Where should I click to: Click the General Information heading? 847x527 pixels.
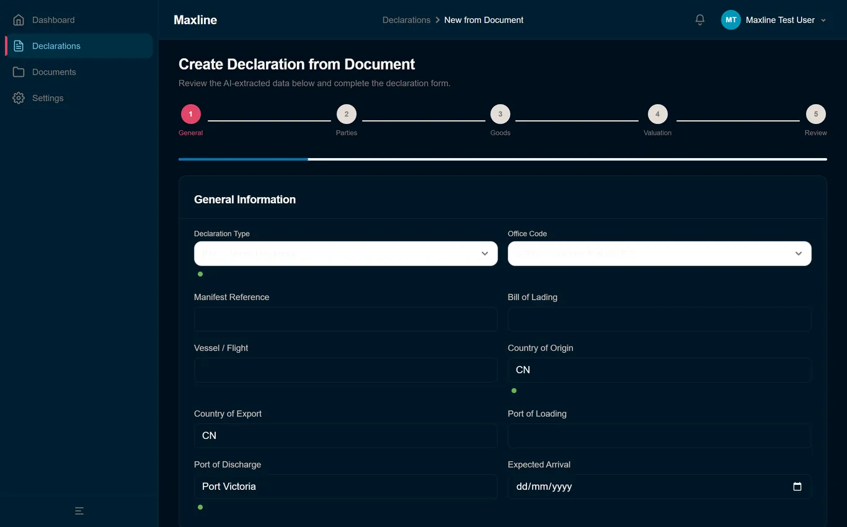click(245, 200)
